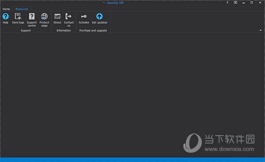Click the Purchase and upgrade group label
Viewport: 265px width, 162px height.
coord(93,30)
